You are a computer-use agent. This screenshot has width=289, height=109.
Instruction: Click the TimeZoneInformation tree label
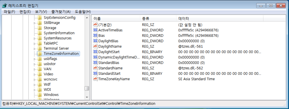(x=61, y=54)
